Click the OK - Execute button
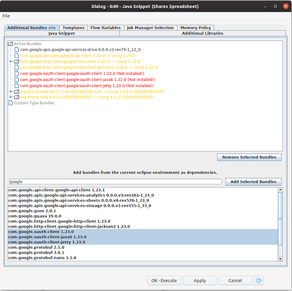Viewport: 292px width, 291px height. 164,281
